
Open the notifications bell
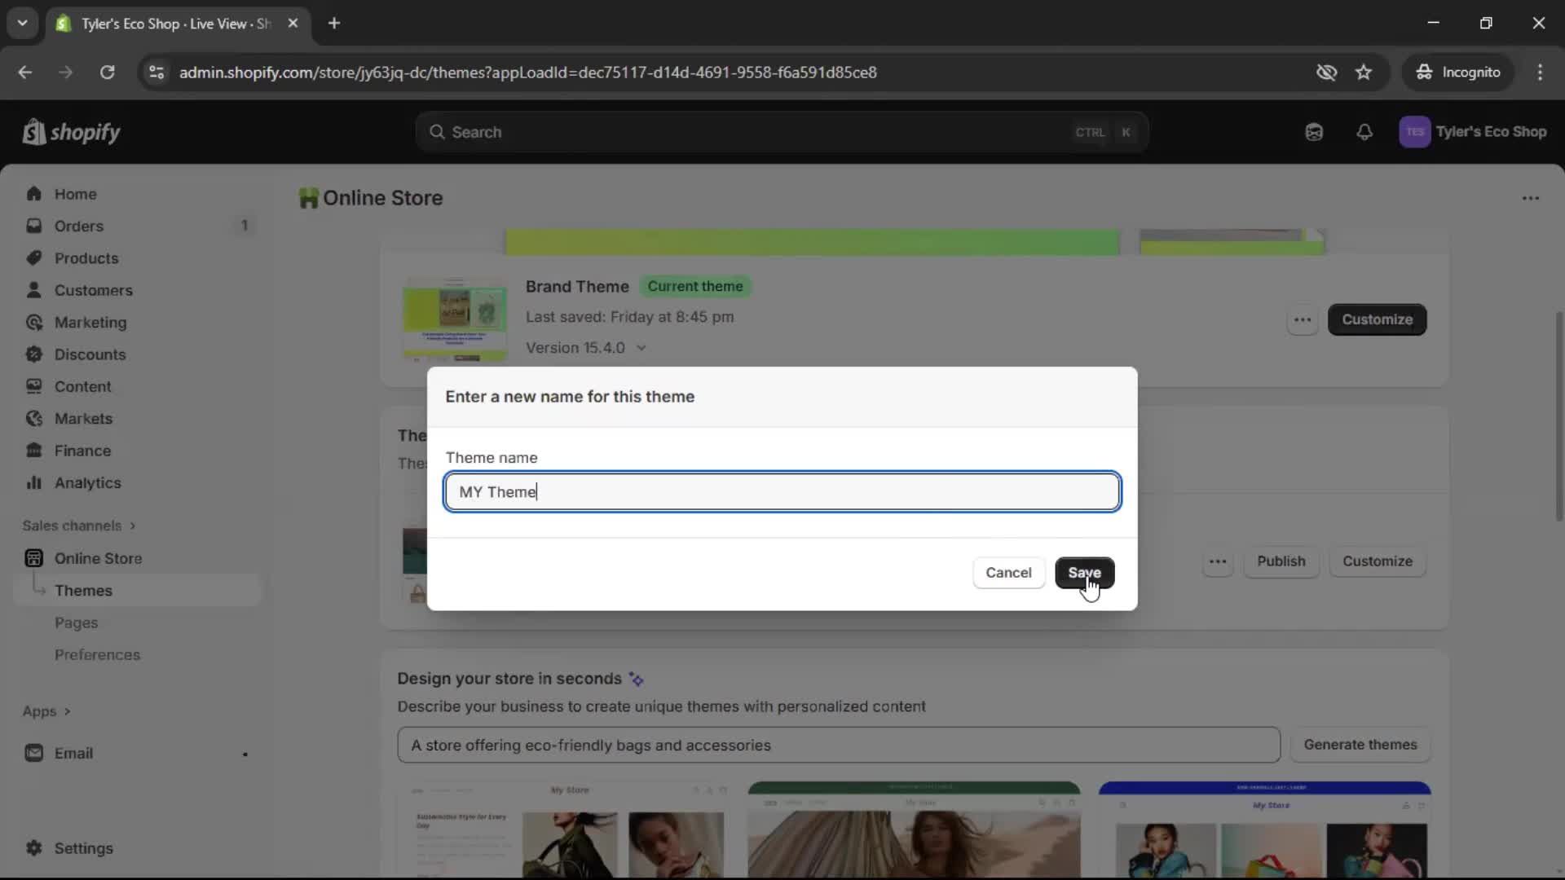point(1365,131)
